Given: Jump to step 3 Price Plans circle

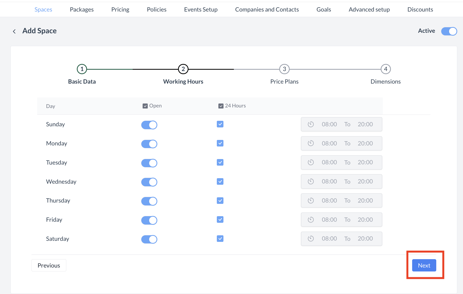Looking at the screenshot, I should click(x=284, y=69).
